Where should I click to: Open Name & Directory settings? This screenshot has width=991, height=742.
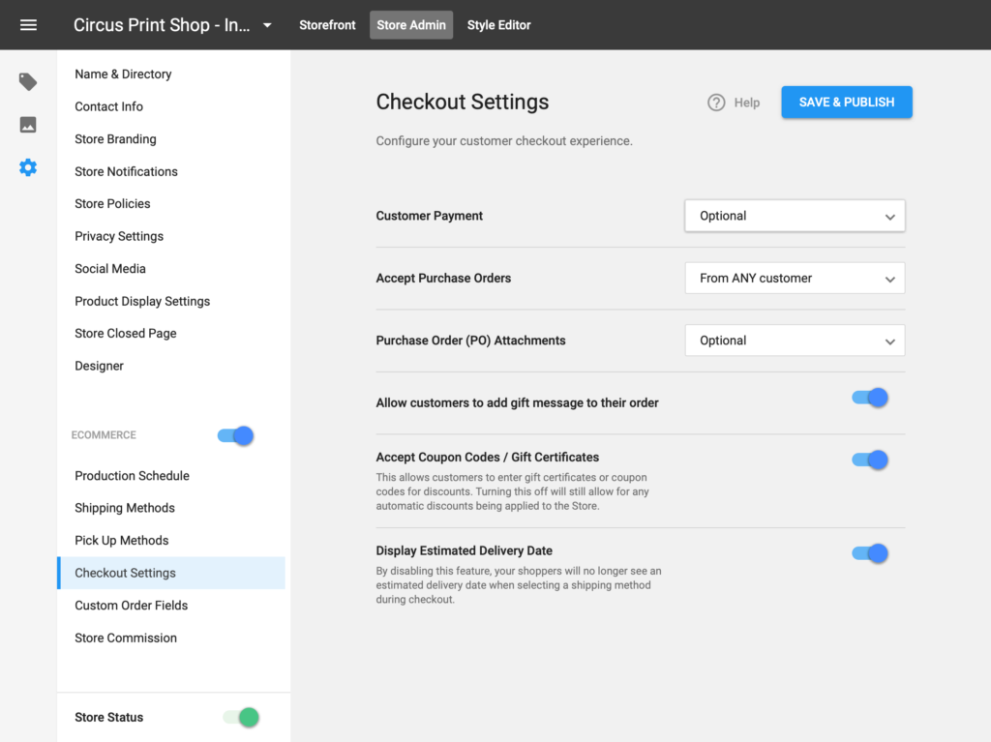[123, 74]
